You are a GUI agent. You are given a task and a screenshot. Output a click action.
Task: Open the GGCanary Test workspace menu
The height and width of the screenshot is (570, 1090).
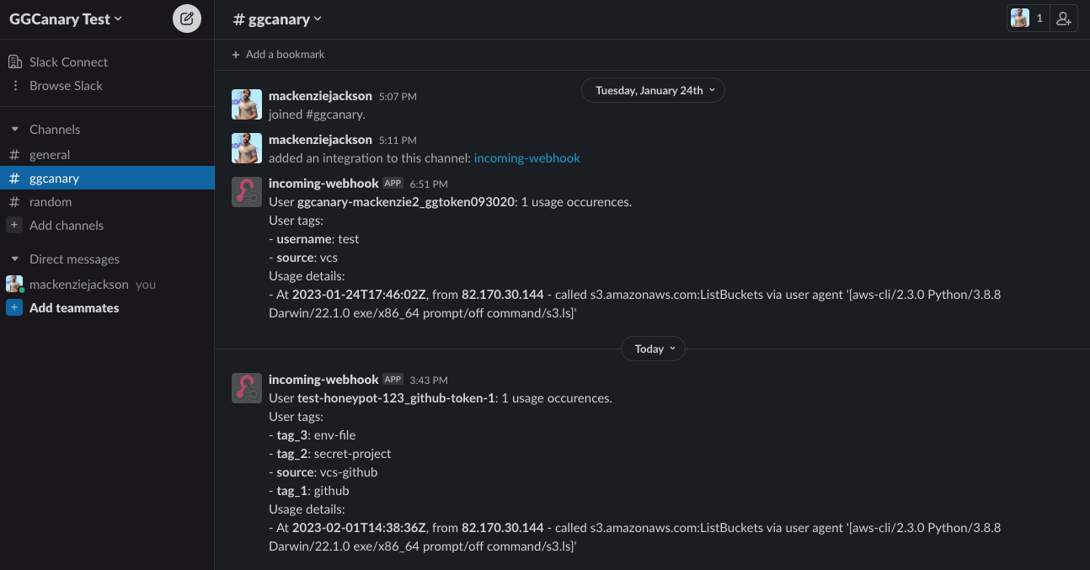click(66, 19)
